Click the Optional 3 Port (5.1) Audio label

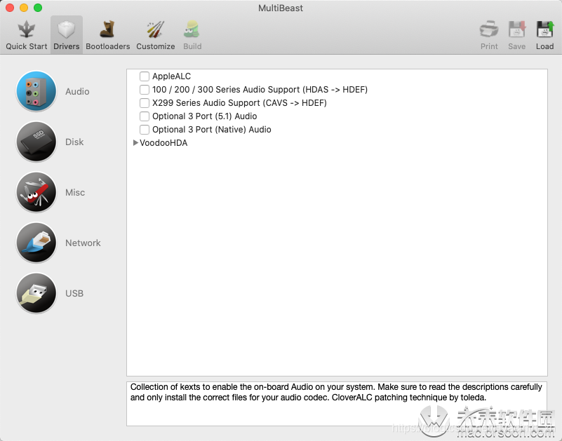(x=204, y=116)
